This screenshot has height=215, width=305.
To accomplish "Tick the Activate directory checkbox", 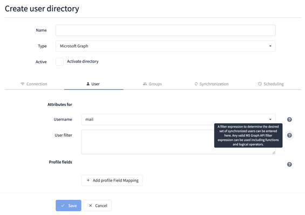I will 59,62.
